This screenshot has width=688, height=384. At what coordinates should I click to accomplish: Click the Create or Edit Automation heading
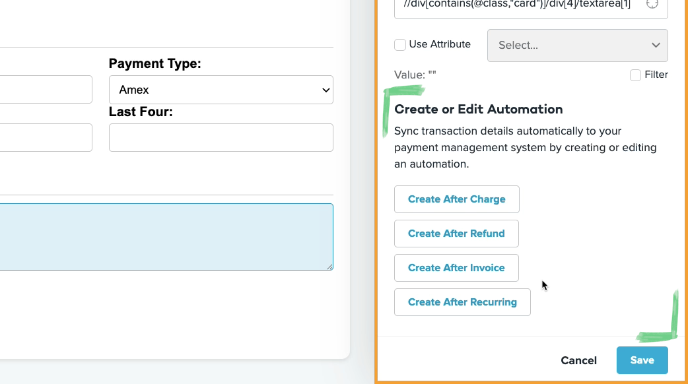tap(478, 109)
